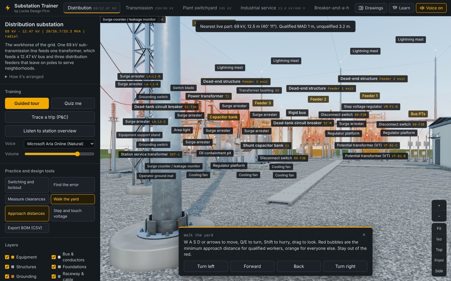The height and width of the screenshot is (281, 451).
Task: Open the Learn section
Action: 401,8
